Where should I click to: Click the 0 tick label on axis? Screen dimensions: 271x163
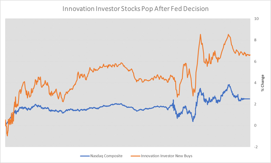tap(255, 125)
